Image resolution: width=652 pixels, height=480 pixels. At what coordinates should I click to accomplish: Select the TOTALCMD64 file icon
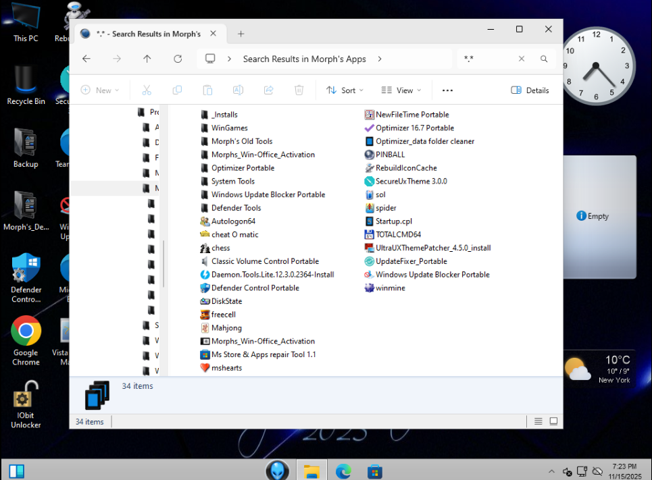coord(370,235)
